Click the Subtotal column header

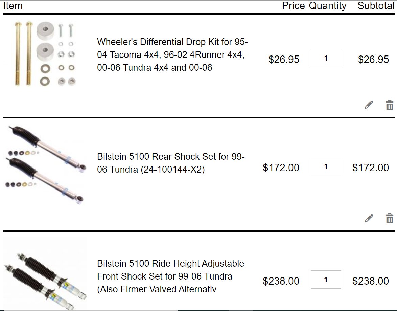pyautogui.click(x=376, y=5)
